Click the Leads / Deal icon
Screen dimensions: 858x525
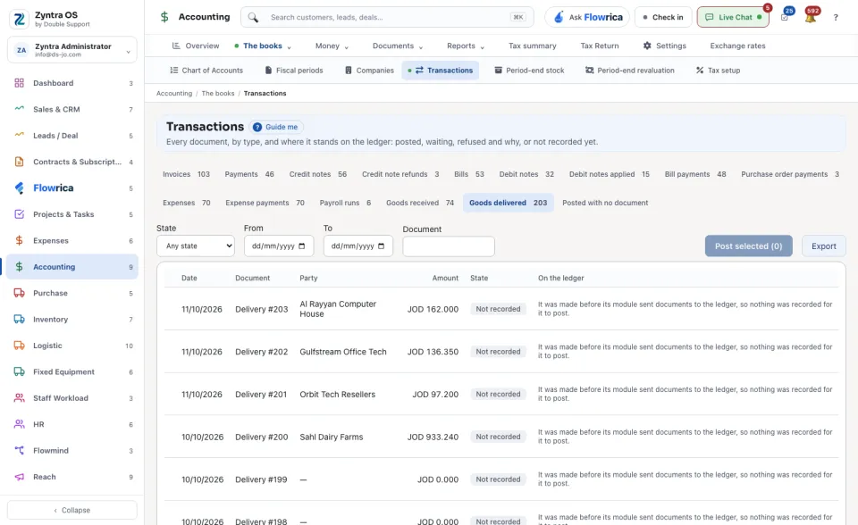[x=19, y=135]
